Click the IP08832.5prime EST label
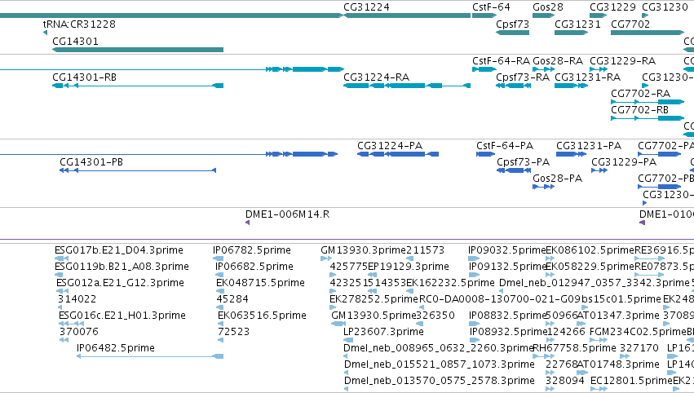 click(x=507, y=316)
